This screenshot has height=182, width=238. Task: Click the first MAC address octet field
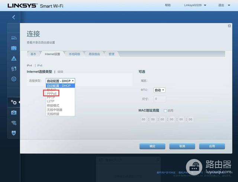pyautogui.click(x=144, y=119)
